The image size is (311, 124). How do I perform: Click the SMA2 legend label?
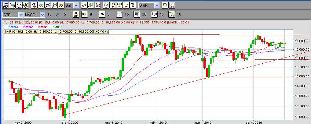(26, 27)
